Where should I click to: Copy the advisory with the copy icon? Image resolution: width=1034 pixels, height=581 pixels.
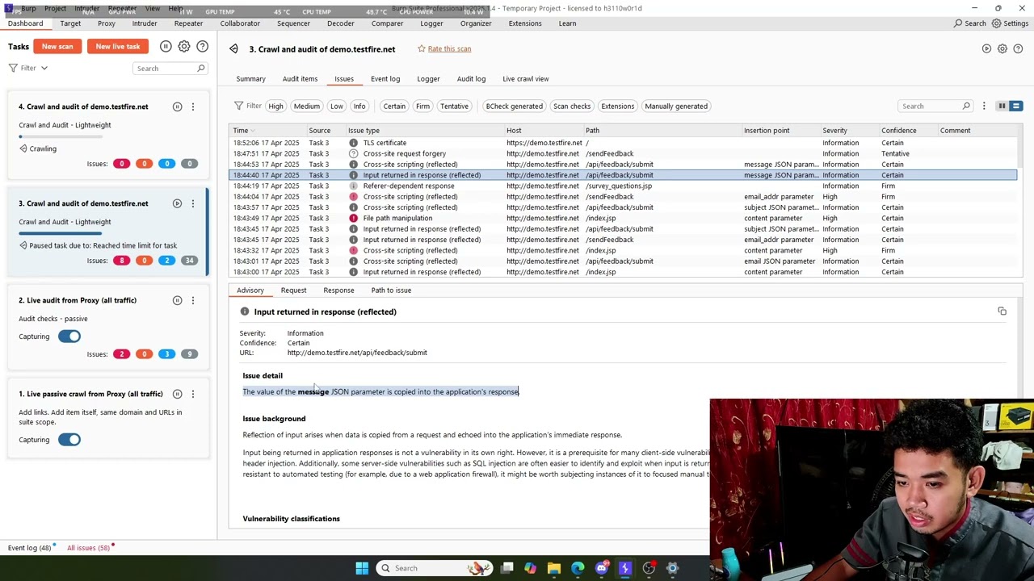(1002, 311)
